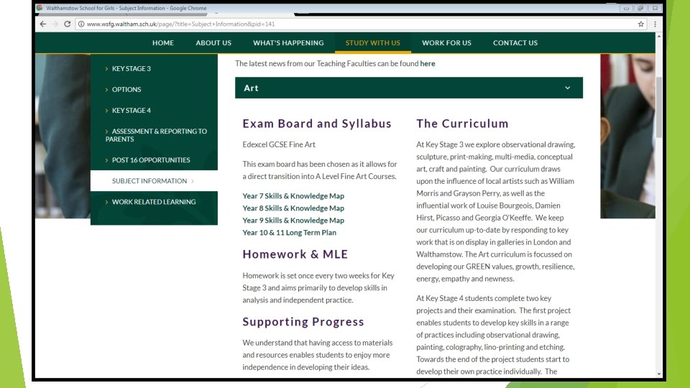Minimize the Chrome window
Image resolution: width=690 pixels, height=388 pixels.
(x=626, y=8)
